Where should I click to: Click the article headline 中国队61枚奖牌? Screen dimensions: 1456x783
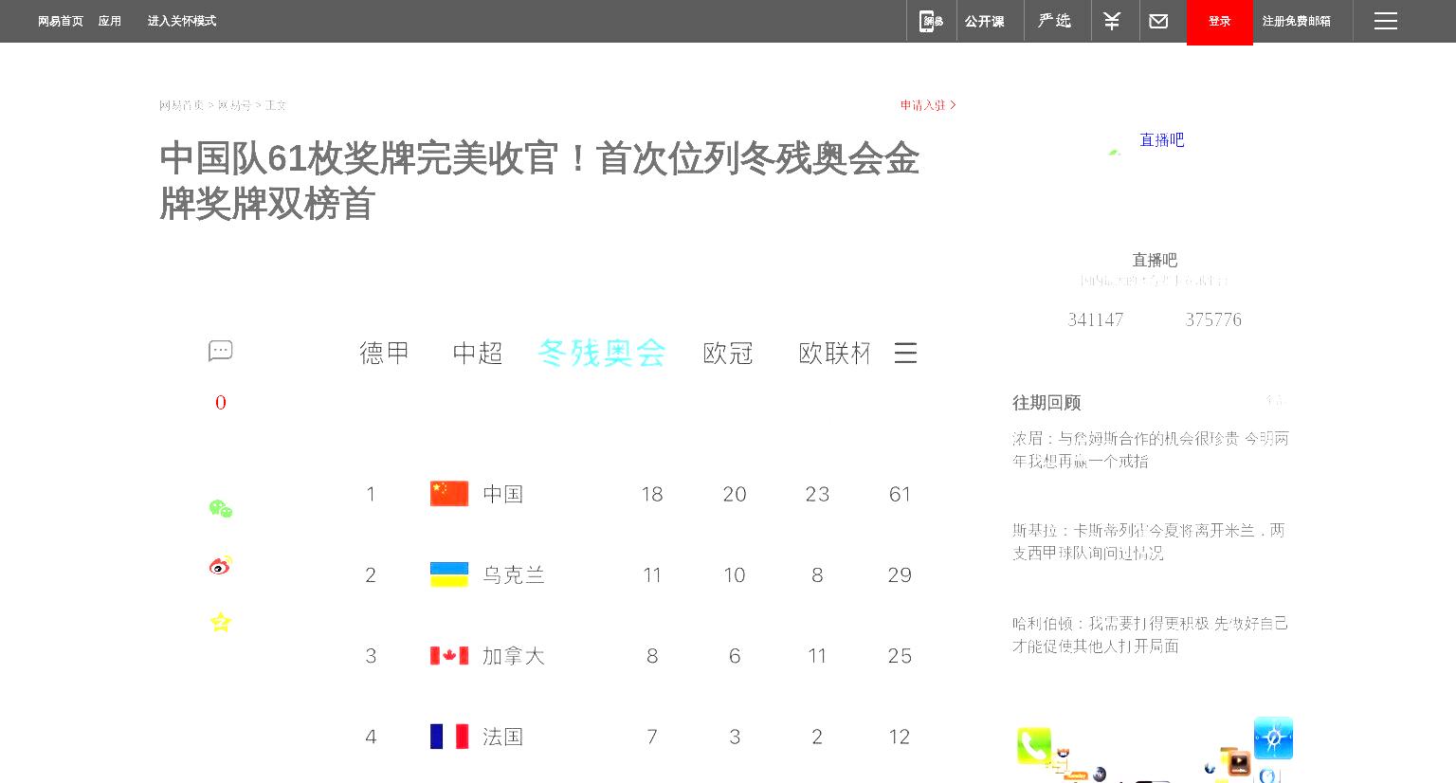pyautogui.click(x=539, y=181)
